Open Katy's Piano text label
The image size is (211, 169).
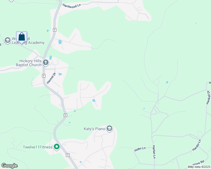(x=94, y=129)
